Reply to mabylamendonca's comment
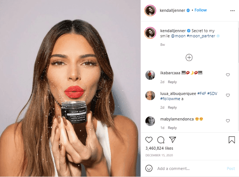The height and width of the screenshot is (177, 239). click(172, 128)
